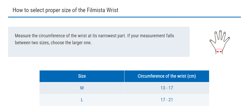Select the "M" size cell
Viewport: 251px width, 108px height.
pyautogui.click(x=82, y=88)
